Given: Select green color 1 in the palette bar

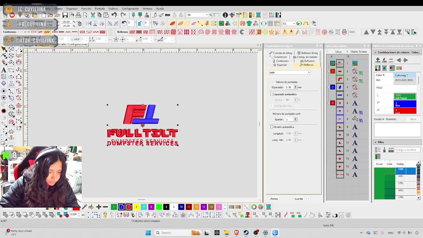Looking at the screenshot, I should pos(114,207).
